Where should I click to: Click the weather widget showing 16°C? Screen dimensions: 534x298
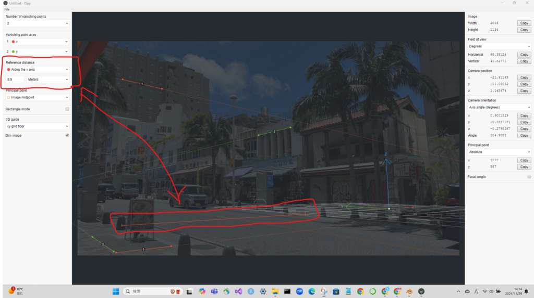(x=16, y=291)
